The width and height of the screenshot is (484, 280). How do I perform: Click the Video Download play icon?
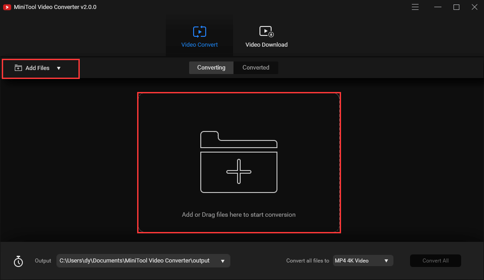pos(266,31)
